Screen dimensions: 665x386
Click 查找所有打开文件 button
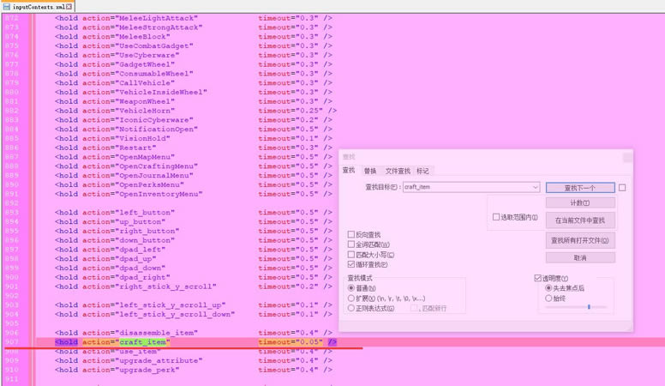[580, 240]
